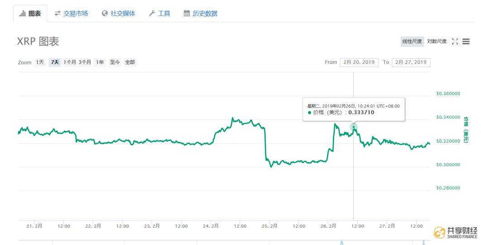Show 全部 chart history
This screenshot has width=489, height=245.
click(130, 62)
